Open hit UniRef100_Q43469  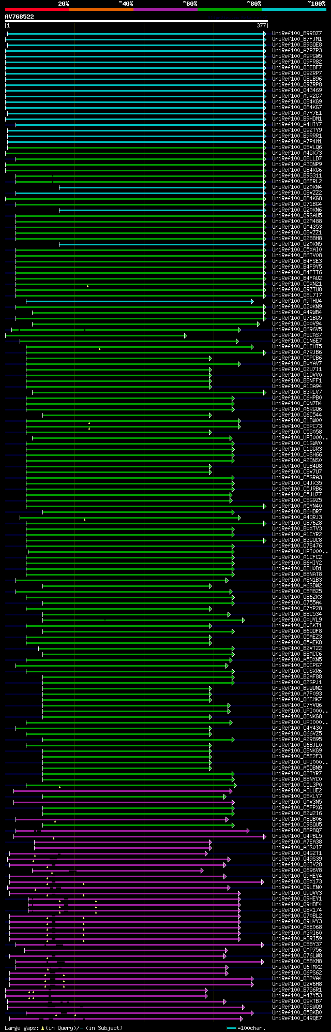click(x=297, y=91)
